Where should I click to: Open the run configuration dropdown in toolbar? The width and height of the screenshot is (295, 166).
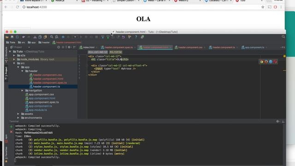(75, 37)
